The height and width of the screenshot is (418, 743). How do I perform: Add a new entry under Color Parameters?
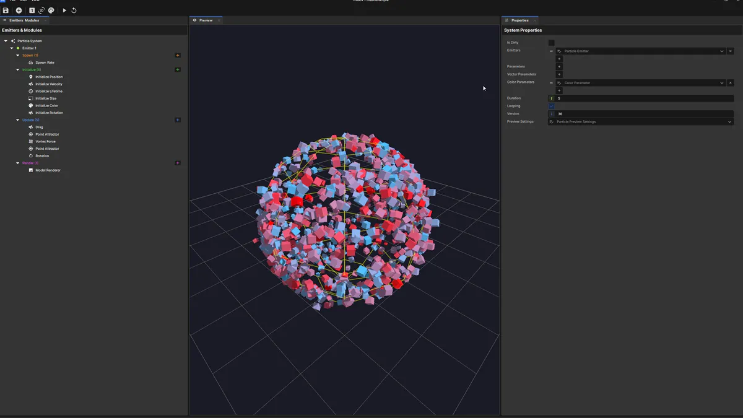[559, 90]
